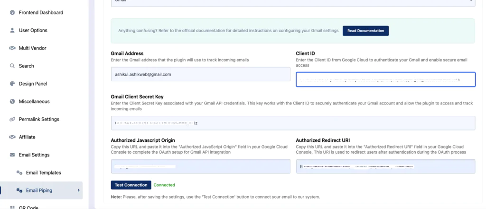486x209 pixels.
Task: Click the Frontend Dashboard gauge icon
Action: 12,13
